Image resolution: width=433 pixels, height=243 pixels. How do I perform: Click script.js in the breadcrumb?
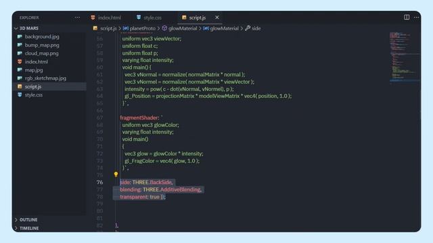(108, 28)
